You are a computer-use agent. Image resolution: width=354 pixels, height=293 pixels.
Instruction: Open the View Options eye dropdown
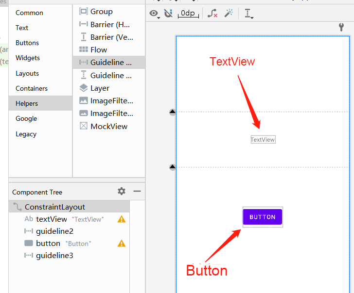[x=155, y=14]
